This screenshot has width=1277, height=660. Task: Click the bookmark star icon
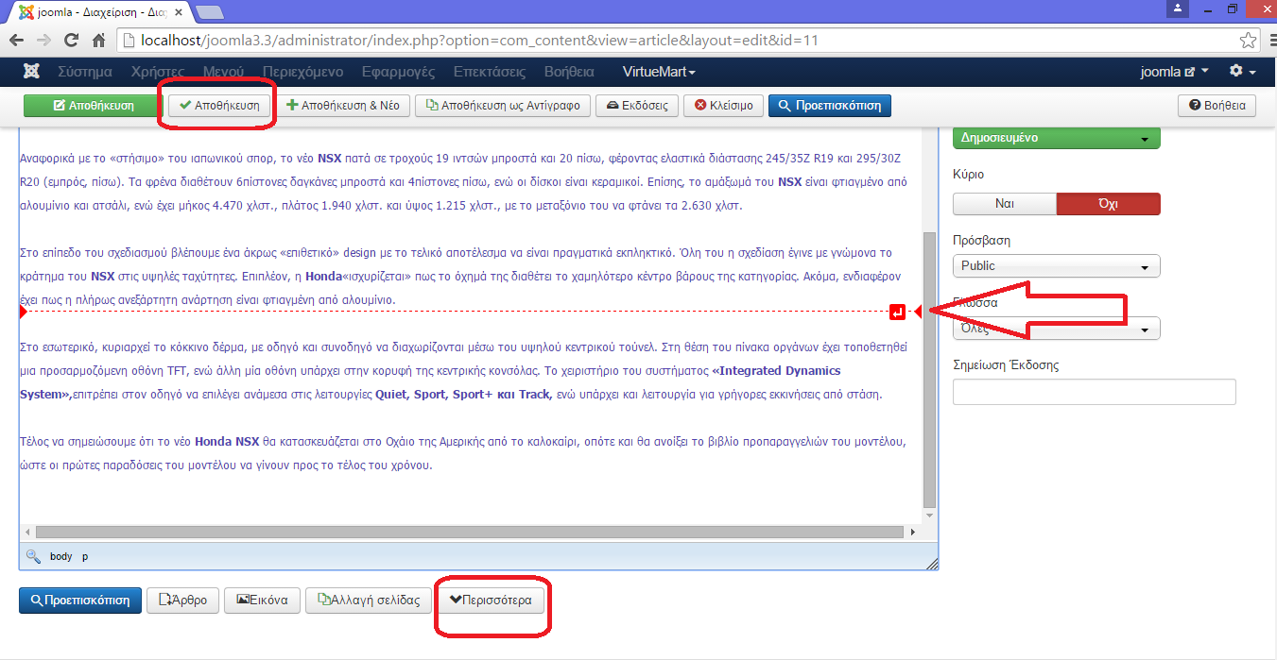1249,41
